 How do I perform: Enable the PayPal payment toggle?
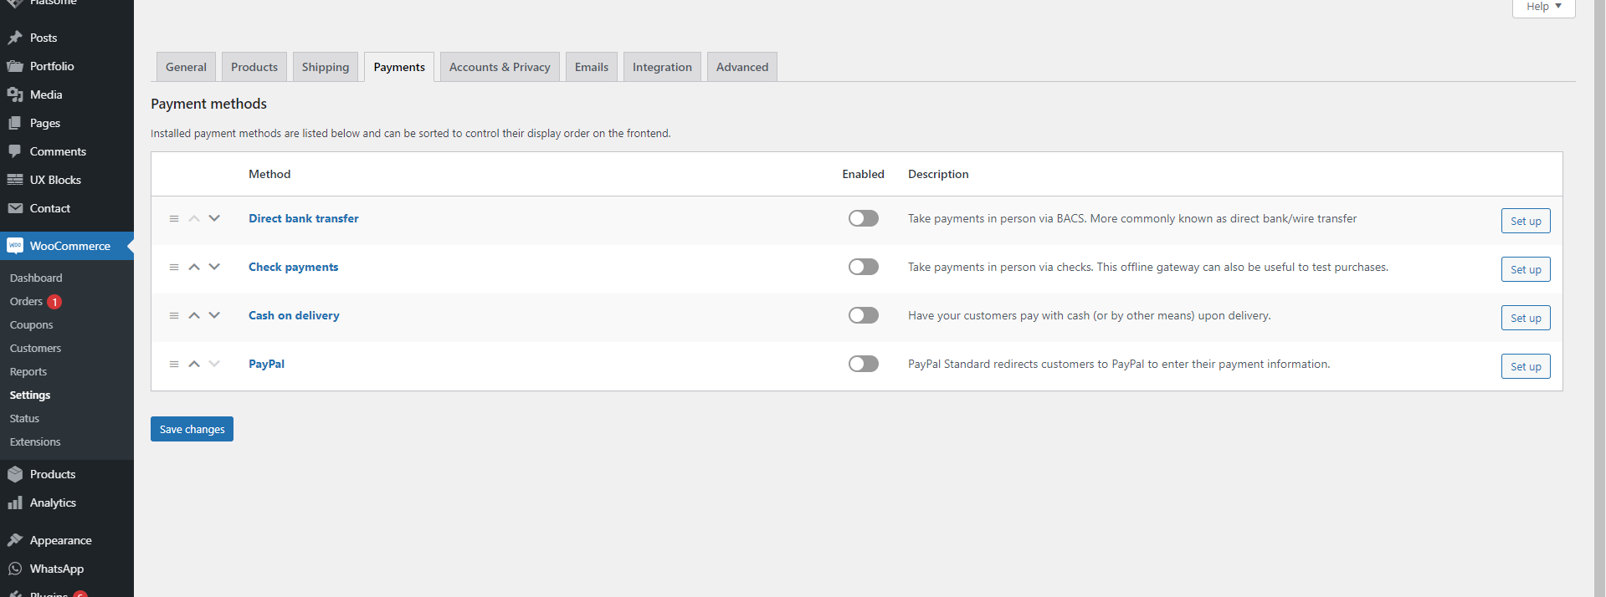(x=863, y=364)
